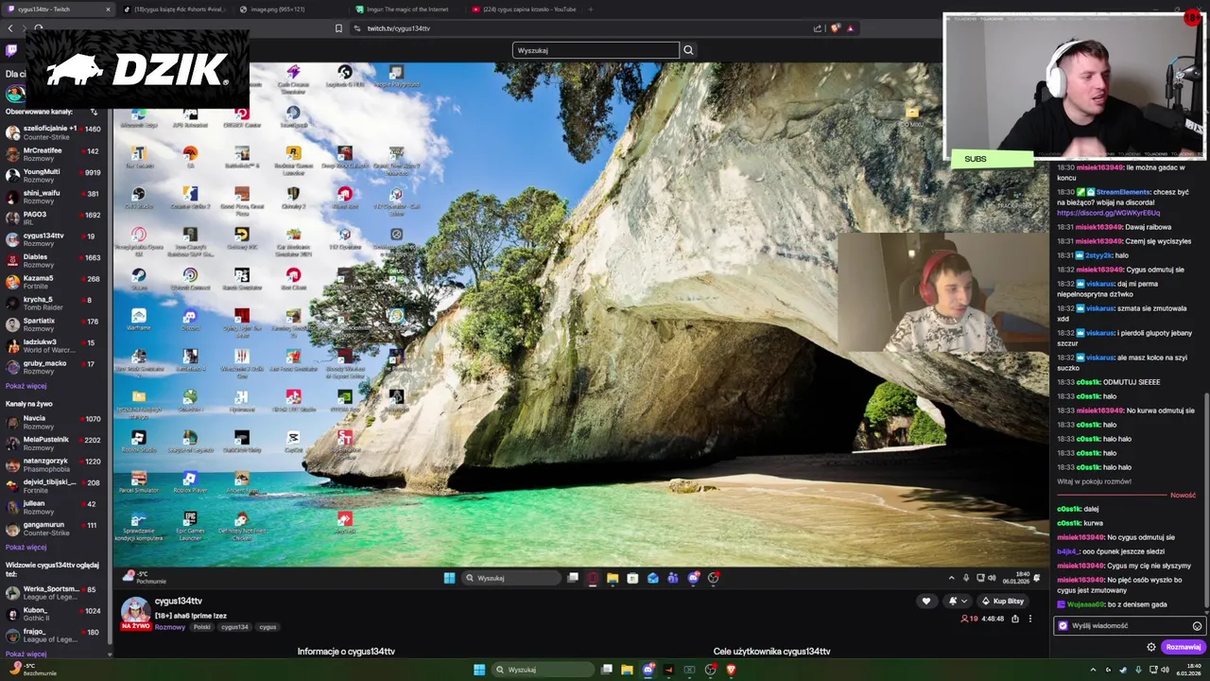Open Car Mechanic Simulator desktop shortcut

[x=293, y=240]
